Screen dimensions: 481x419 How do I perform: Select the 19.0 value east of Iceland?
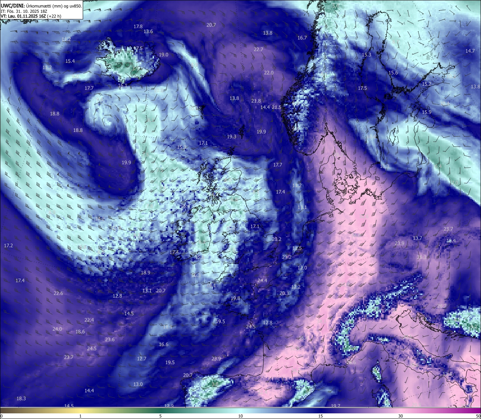tap(163, 54)
